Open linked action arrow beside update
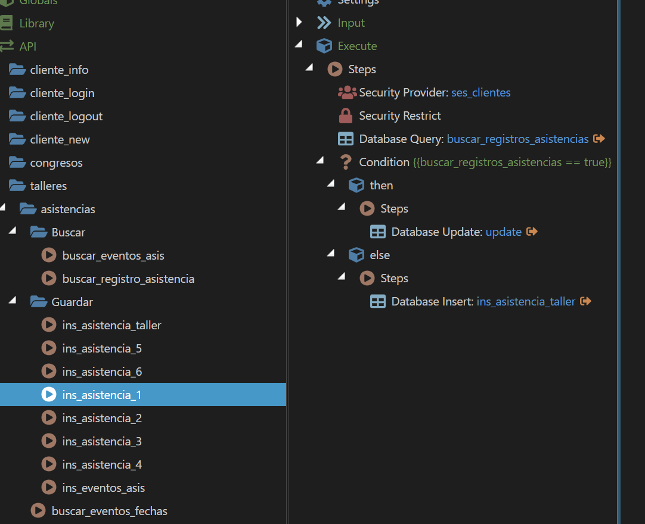The height and width of the screenshot is (524, 645). pyautogui.click(x=532, y=232)
